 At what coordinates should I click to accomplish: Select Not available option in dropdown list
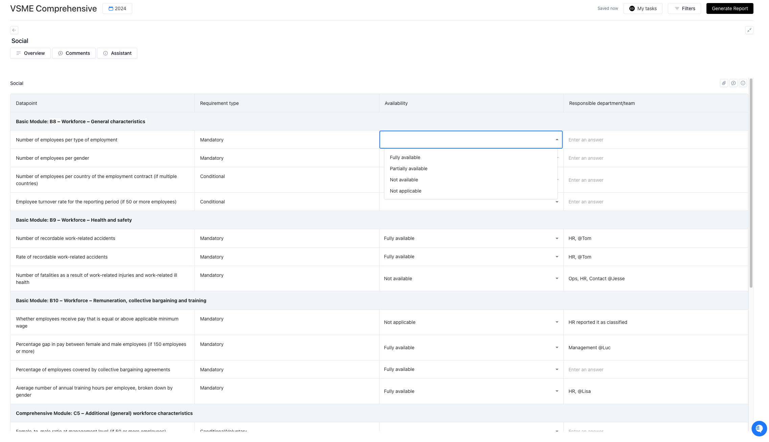[x=471, y=180]
